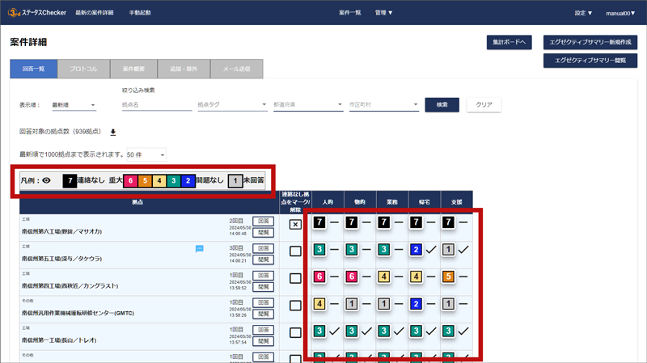Check the mark checkbox for 南信州第五工場
Screen dimensions: 647x363
[295, 251]
